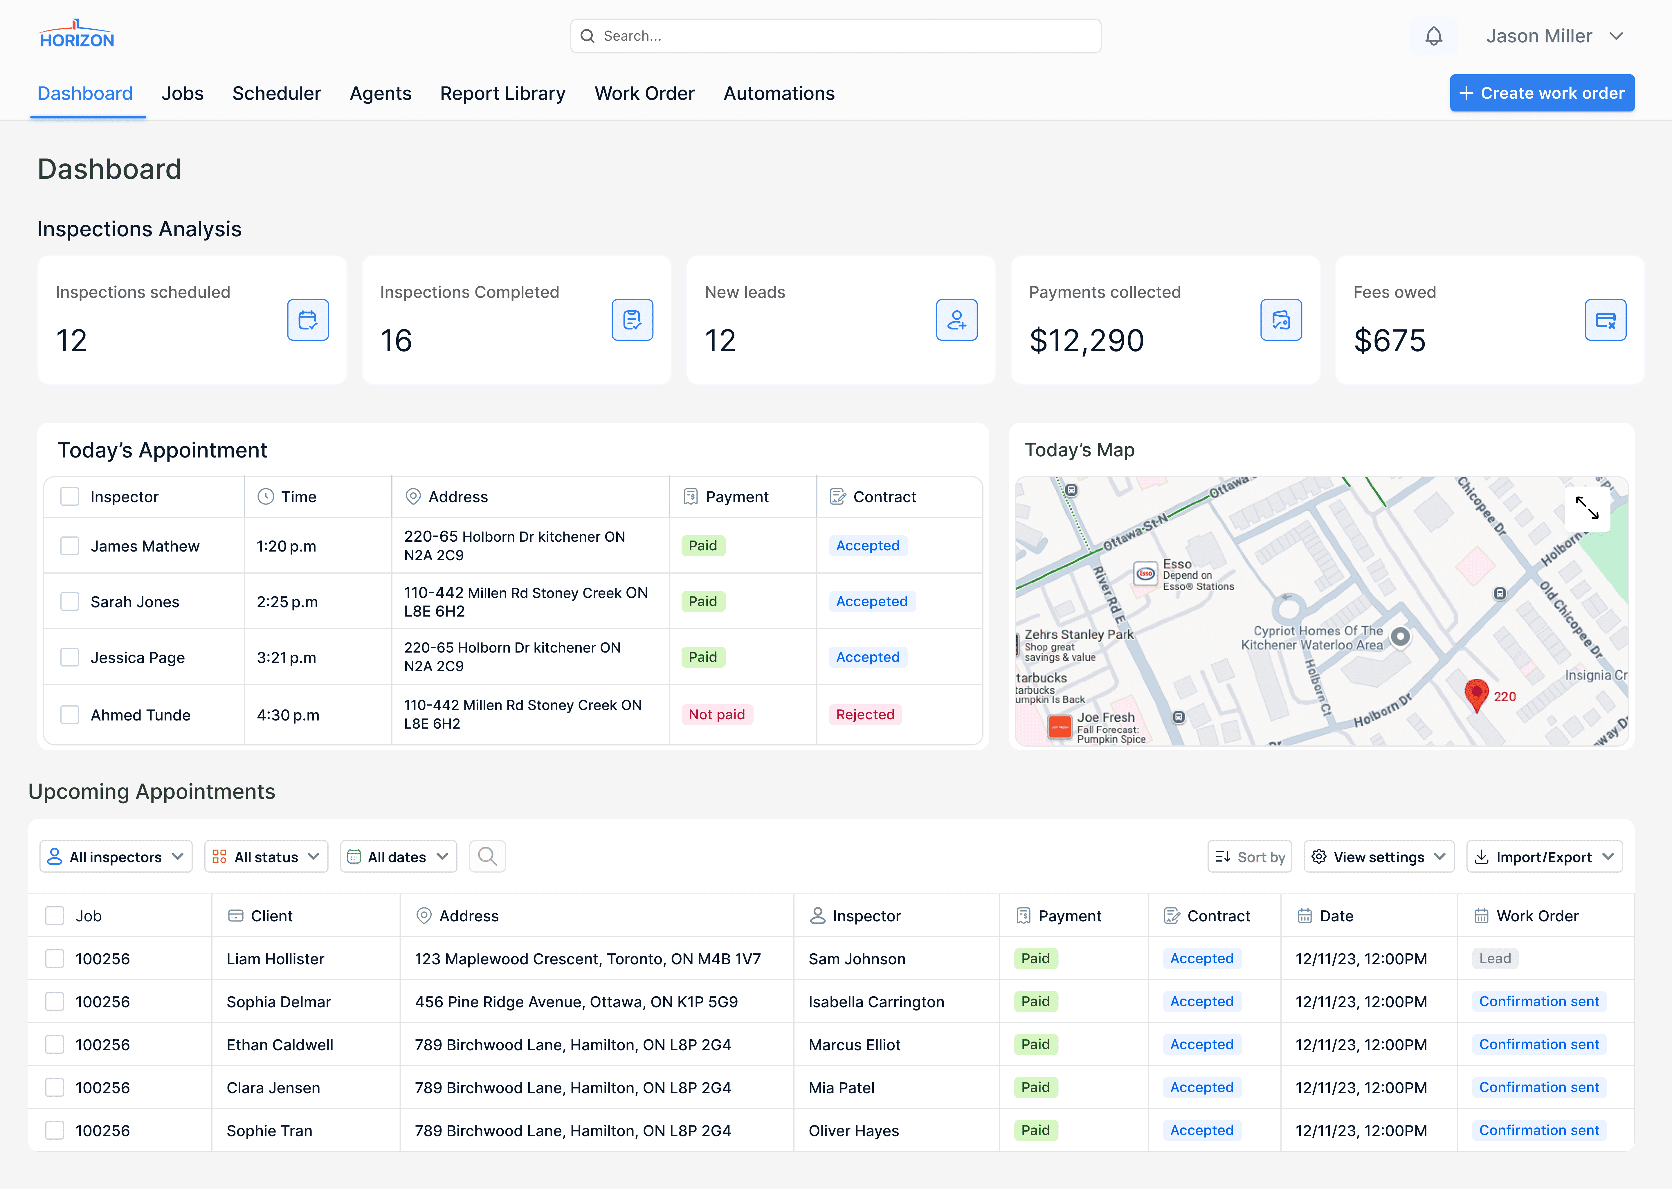Click the address 123 Maplewood Crescent, Toronto
Screen dimensions: 1672x1189
[x=587, y=959]
